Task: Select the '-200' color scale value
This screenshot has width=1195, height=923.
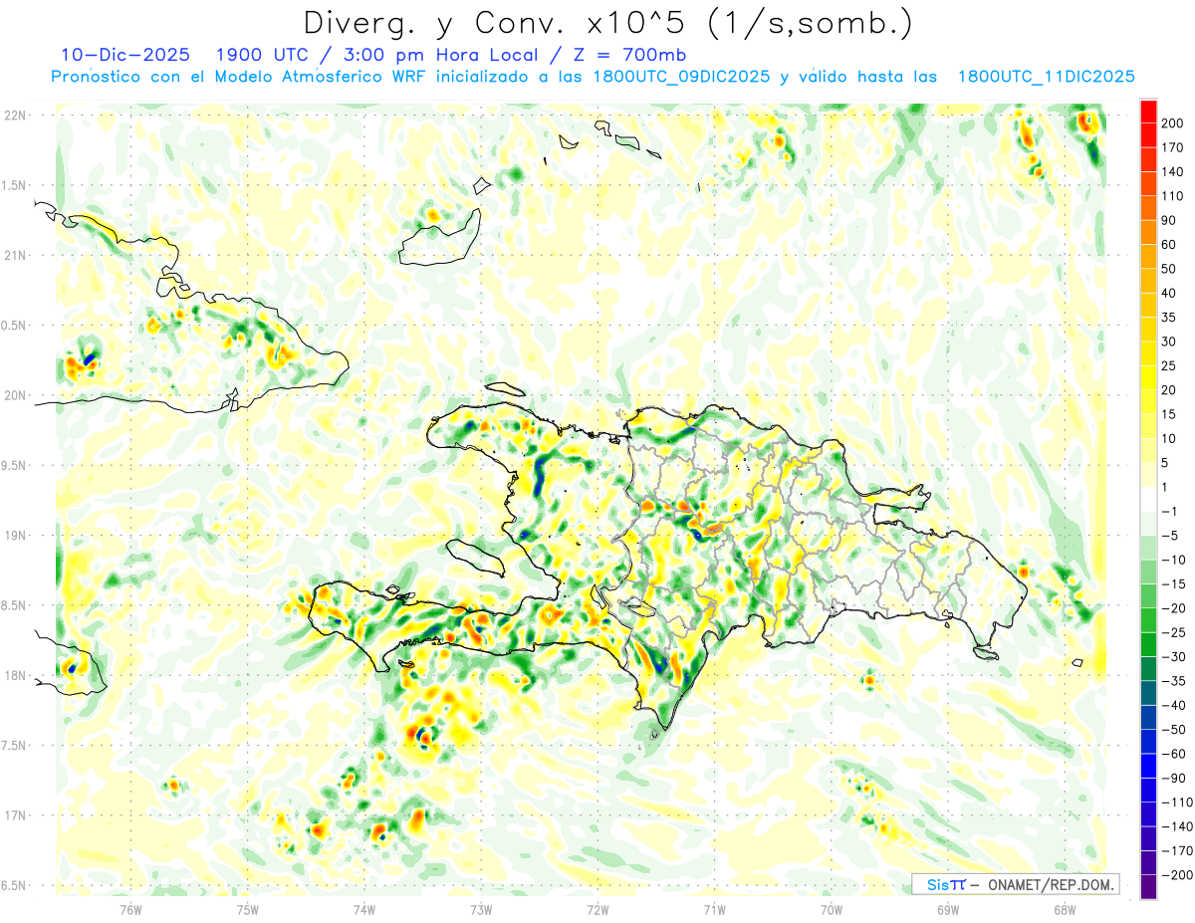Action: pyautogui.click(x=1177, y=875)
